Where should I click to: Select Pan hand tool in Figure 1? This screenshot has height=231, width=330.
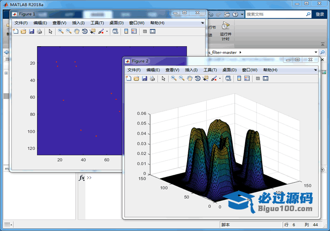[77, 31]
